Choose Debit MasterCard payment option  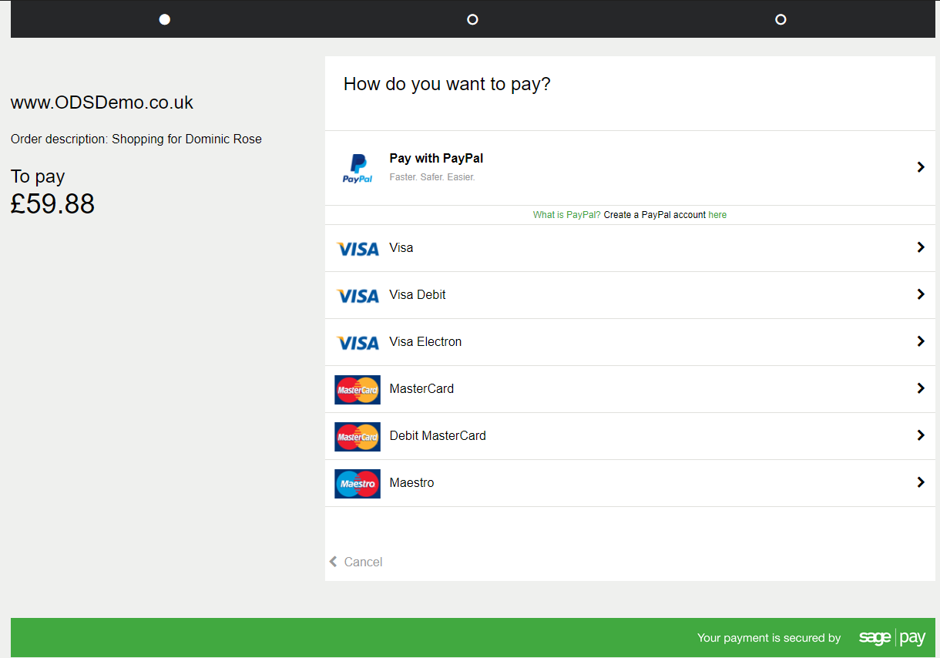[630, 436]
